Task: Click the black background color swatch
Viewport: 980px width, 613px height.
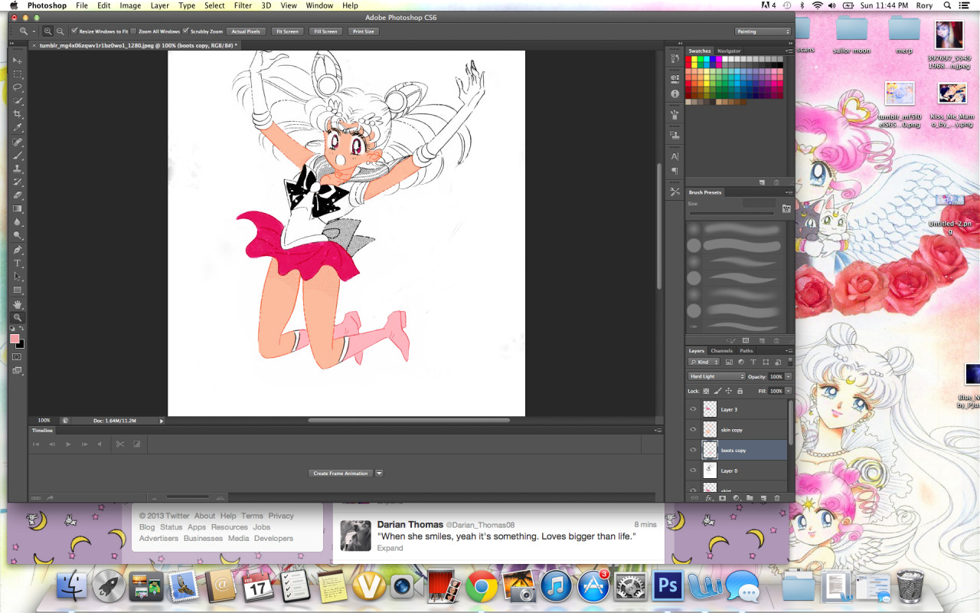Action: point(21,344)
